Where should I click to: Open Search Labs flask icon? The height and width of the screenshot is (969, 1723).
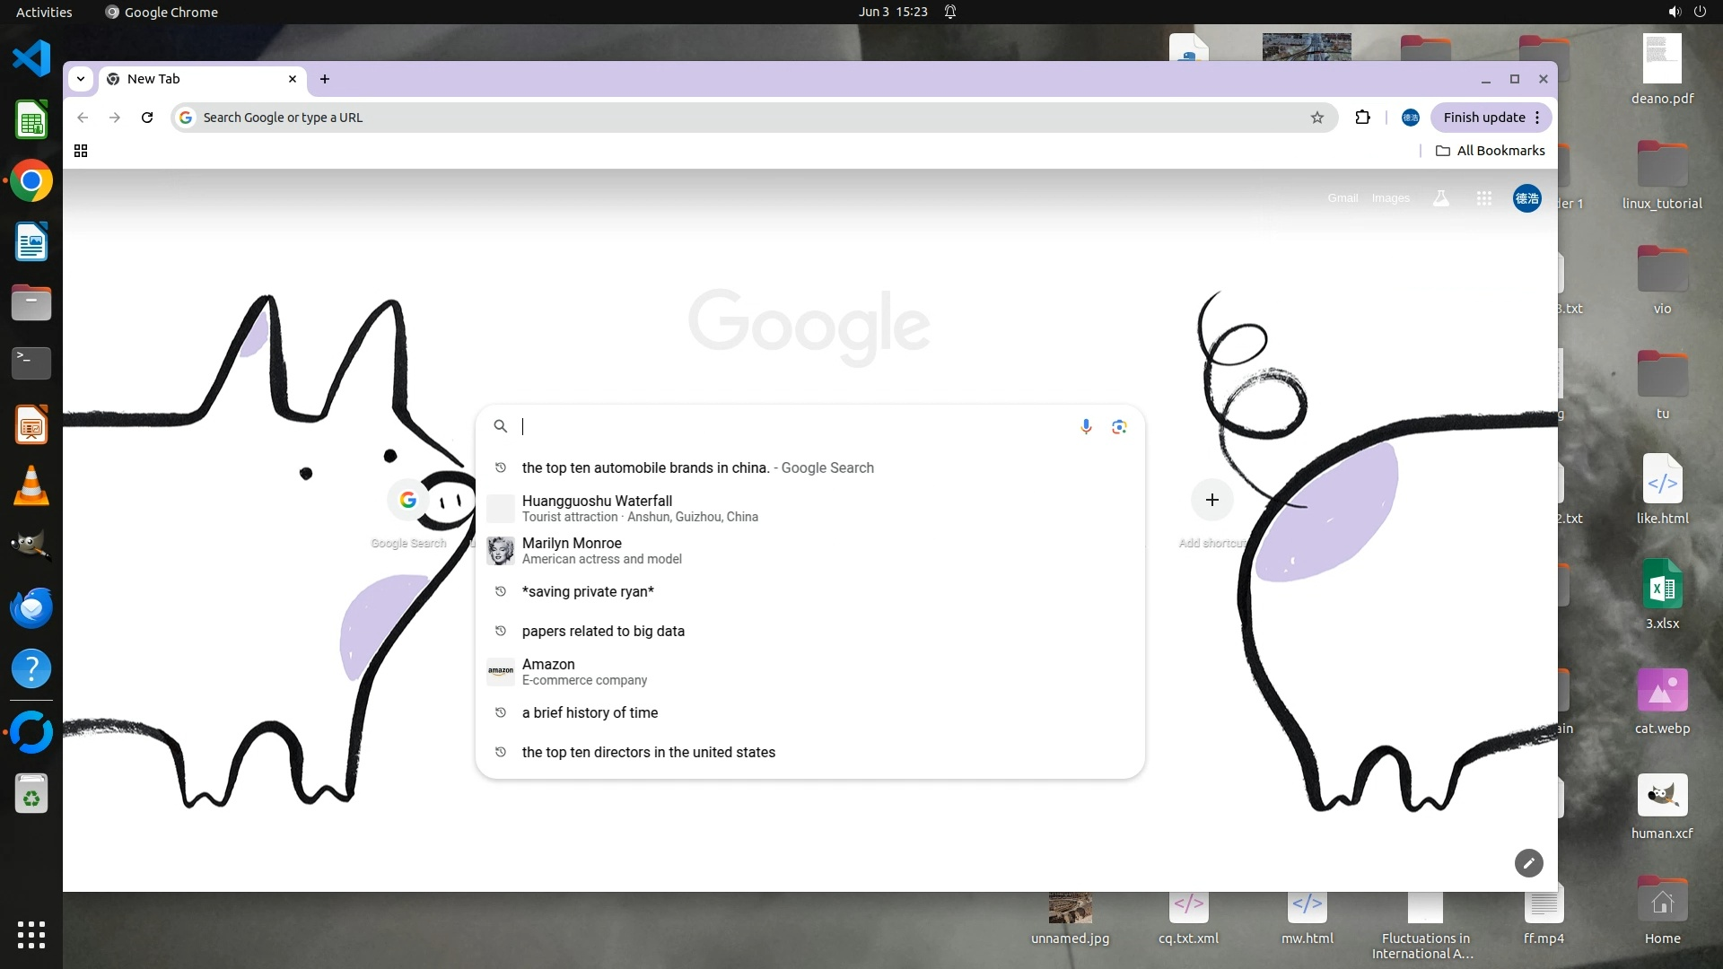1441,198
